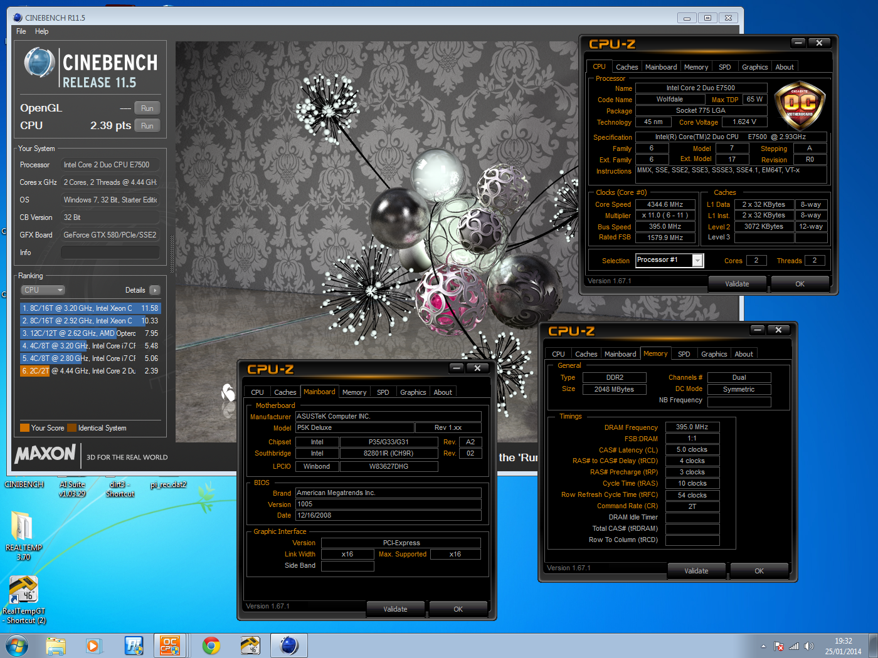This screenshot has height=658, width=878.
Task: Open the Help menu in Cinebench
Action: [x=41, y=31]
